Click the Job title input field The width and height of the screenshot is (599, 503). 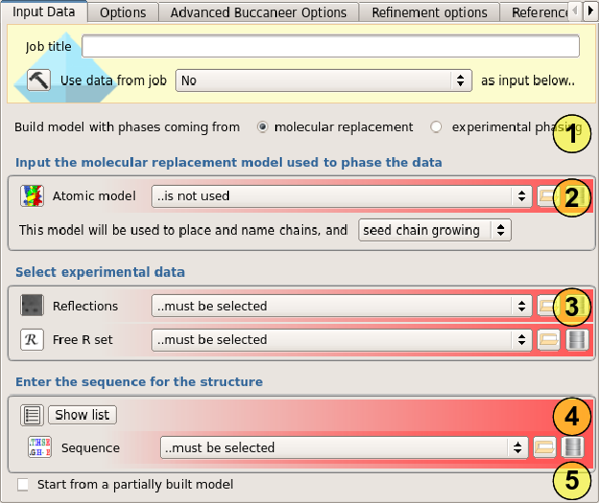[331, 47]
